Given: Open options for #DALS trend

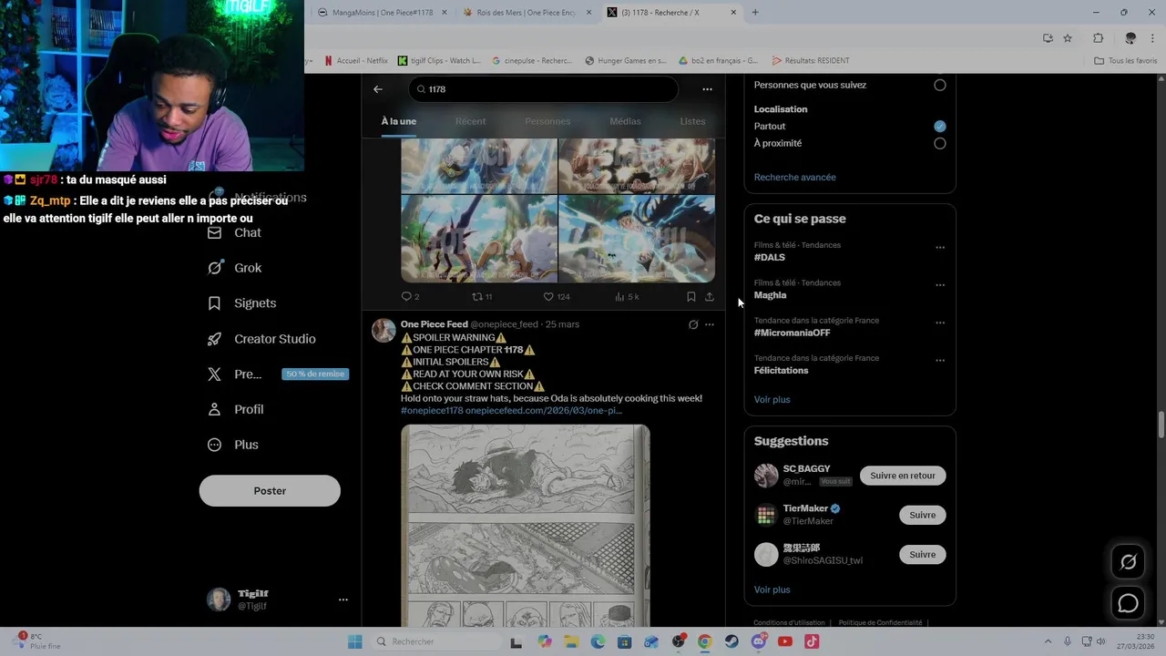Looking at the screenshot, I should coord(940,247).
